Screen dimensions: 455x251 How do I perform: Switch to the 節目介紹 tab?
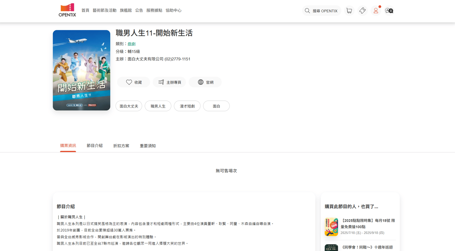[95, 146]
